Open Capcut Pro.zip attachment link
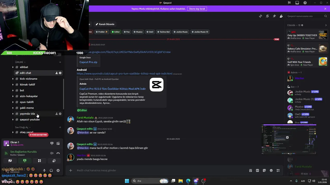Screen dimensions: 330x185 tap(88, 62)
